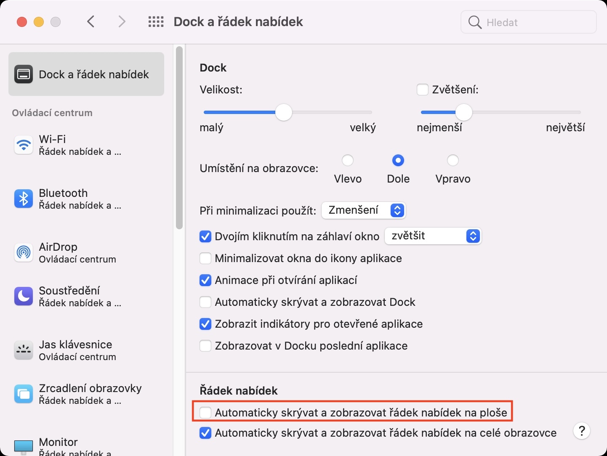
Task: Expand the zvětšit double-click action dropdown
Action: pos(433,236)
